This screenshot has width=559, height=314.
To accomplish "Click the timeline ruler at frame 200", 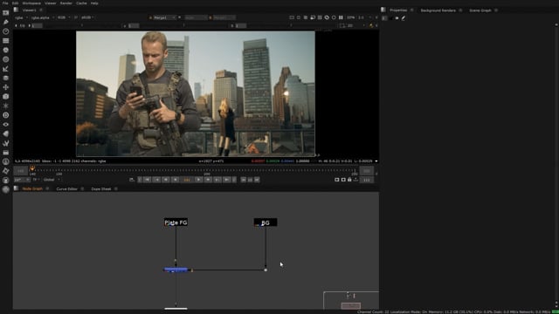I will [x=207, y=171].
